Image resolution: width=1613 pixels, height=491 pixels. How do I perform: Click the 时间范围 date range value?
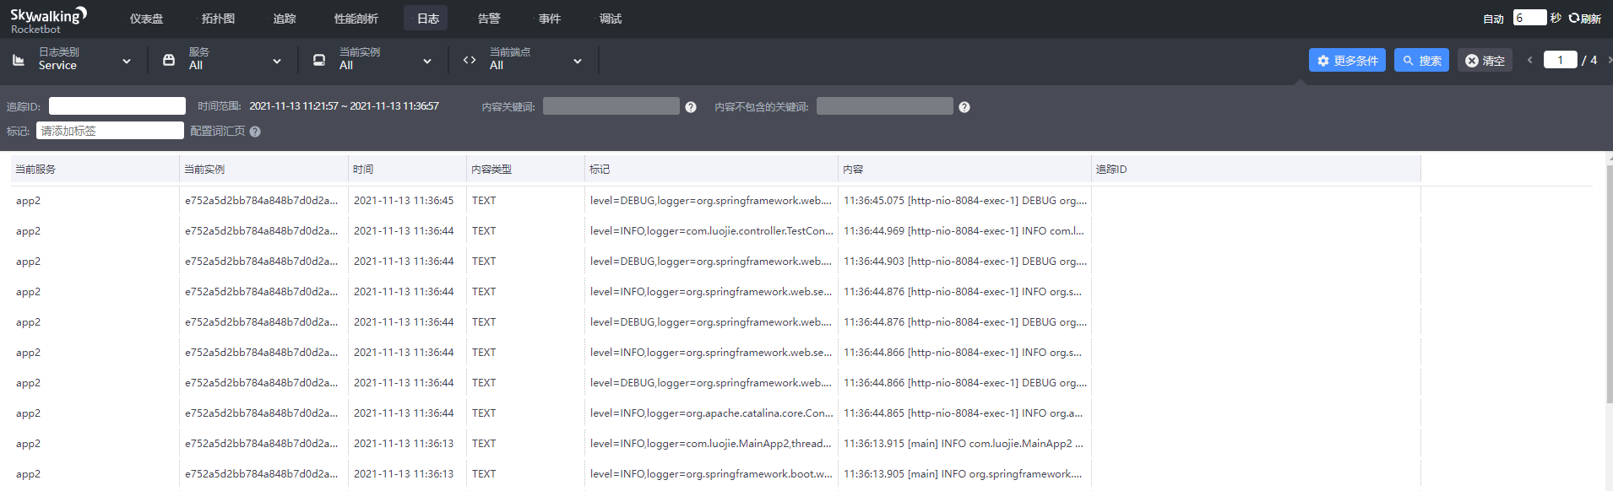point(344,106)
